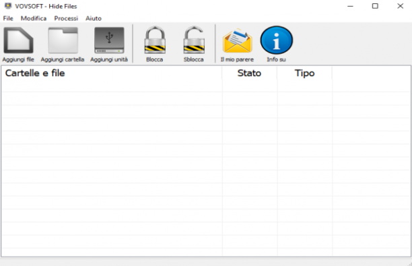
Task: Click the Blocca closed padlock icon
Action: (155, 40)
